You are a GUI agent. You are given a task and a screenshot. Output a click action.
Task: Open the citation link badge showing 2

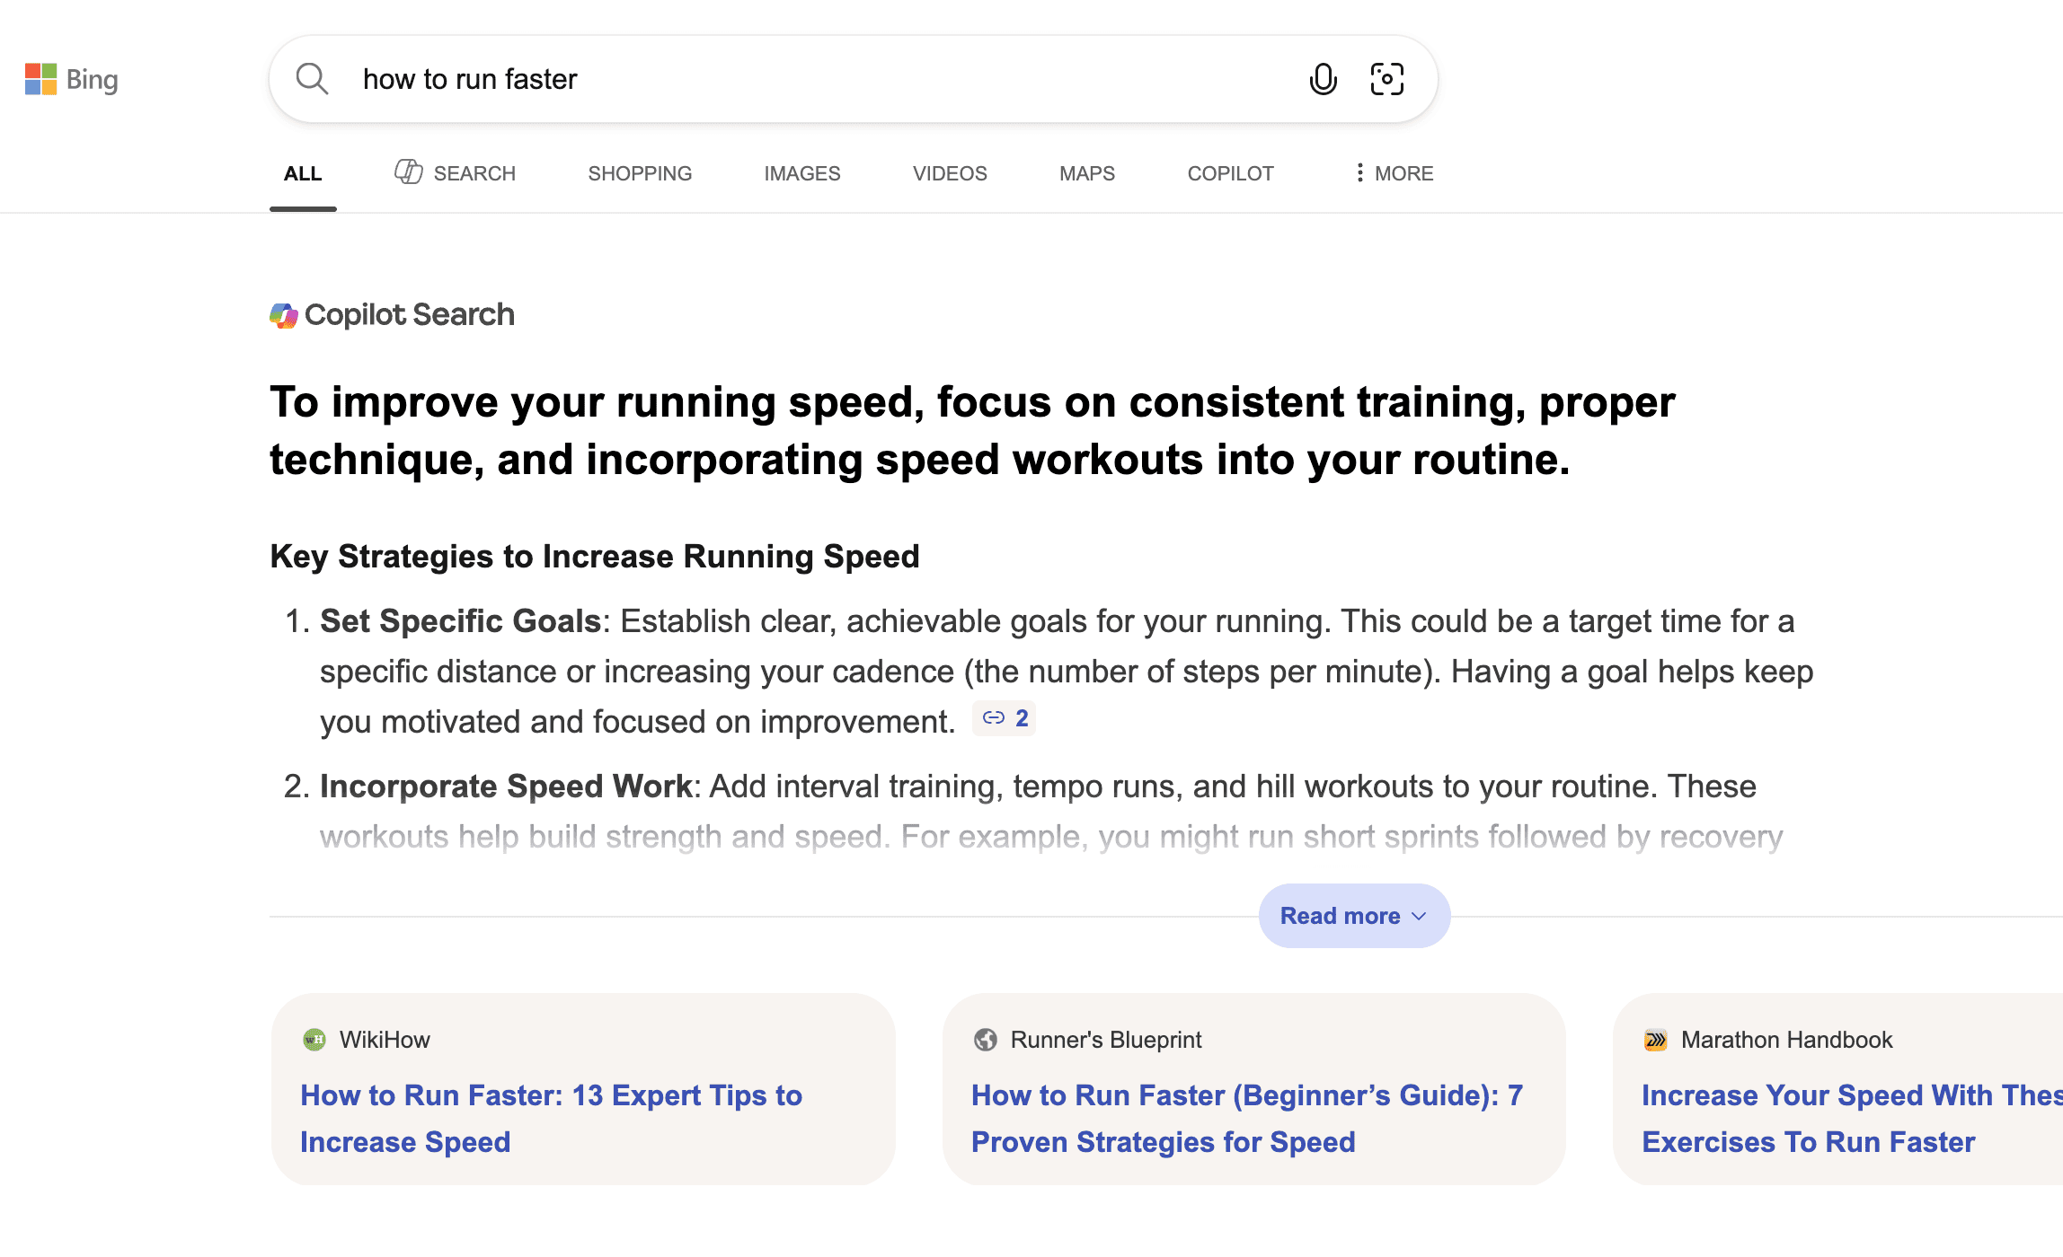(1004, 717)
